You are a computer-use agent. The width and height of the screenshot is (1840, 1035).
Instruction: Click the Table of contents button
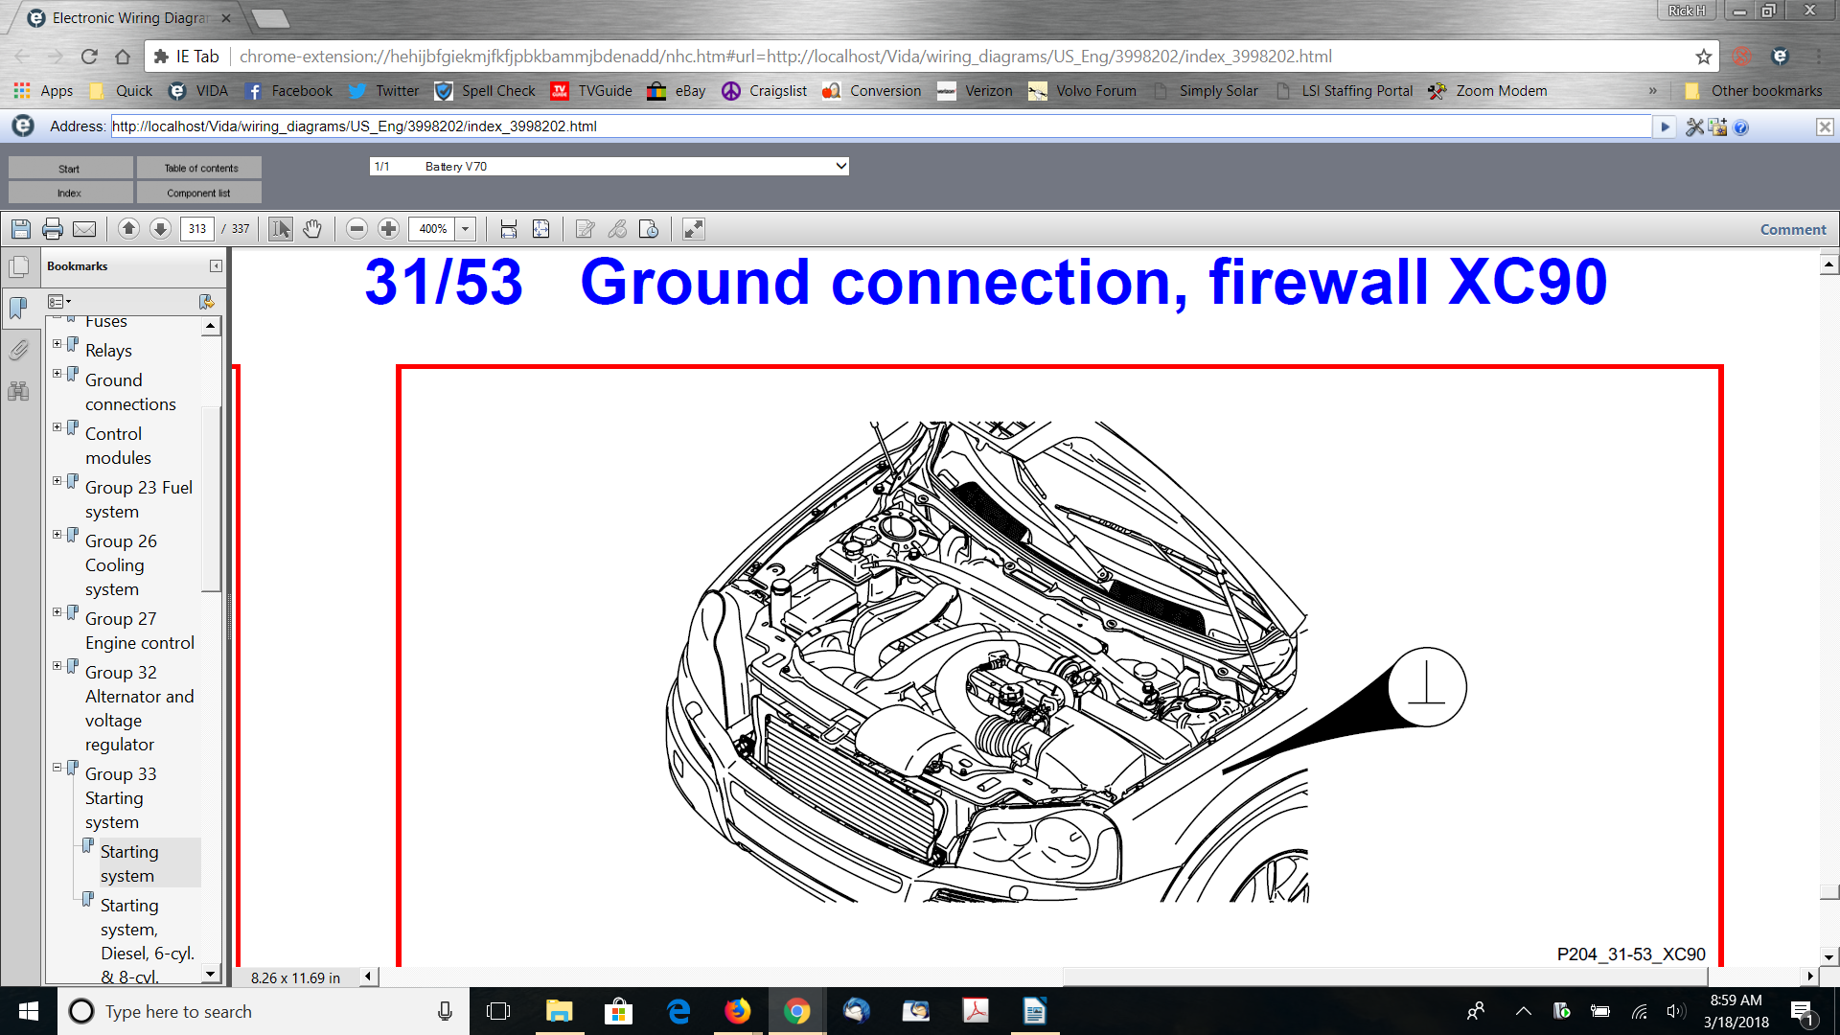(199, 169)
